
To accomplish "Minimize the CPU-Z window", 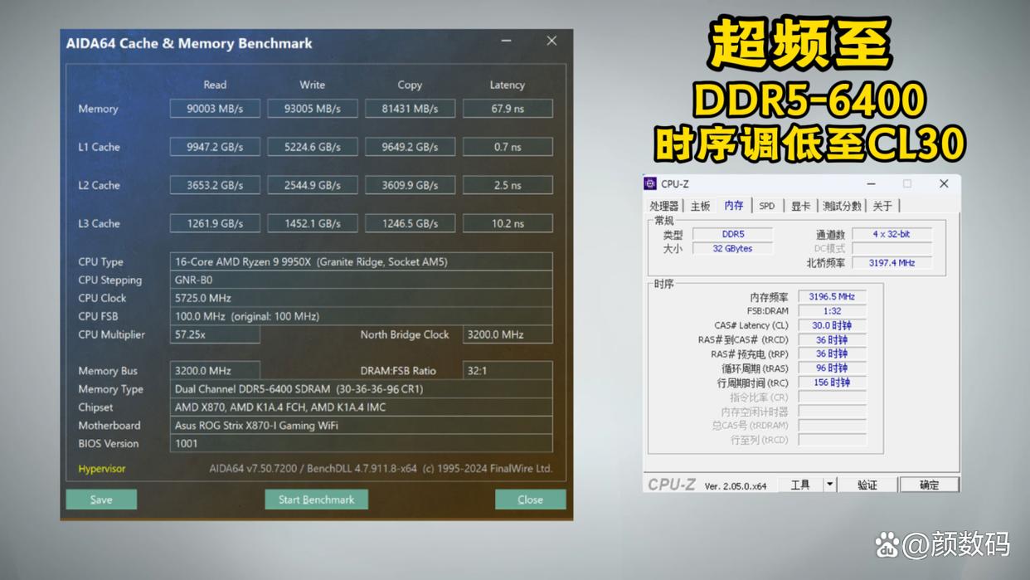I will click(x=871, y=184).
